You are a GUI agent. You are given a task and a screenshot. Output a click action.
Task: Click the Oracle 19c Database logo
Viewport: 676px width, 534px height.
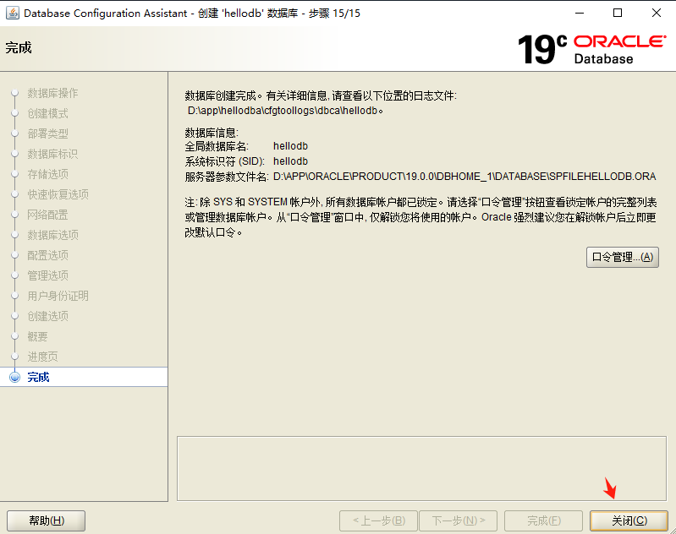(x=592, y=49)
